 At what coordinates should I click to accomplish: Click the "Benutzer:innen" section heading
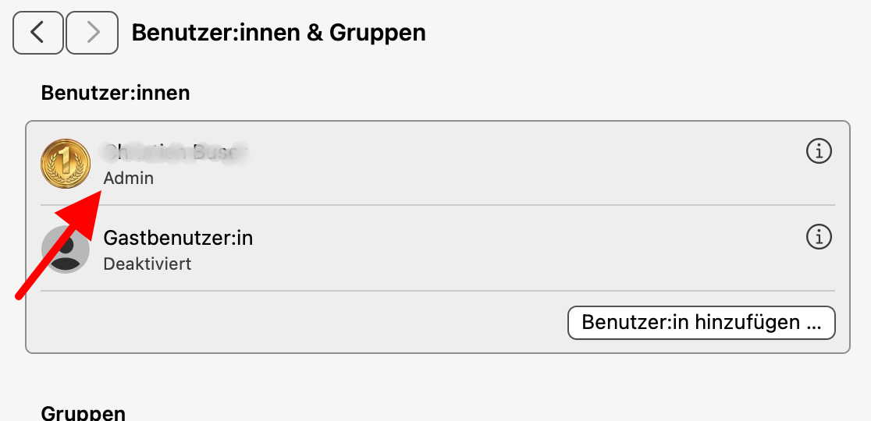[x=116, y=93]
